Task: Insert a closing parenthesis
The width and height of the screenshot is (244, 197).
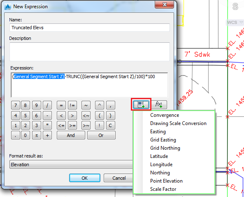Action: tap(111, 116)
